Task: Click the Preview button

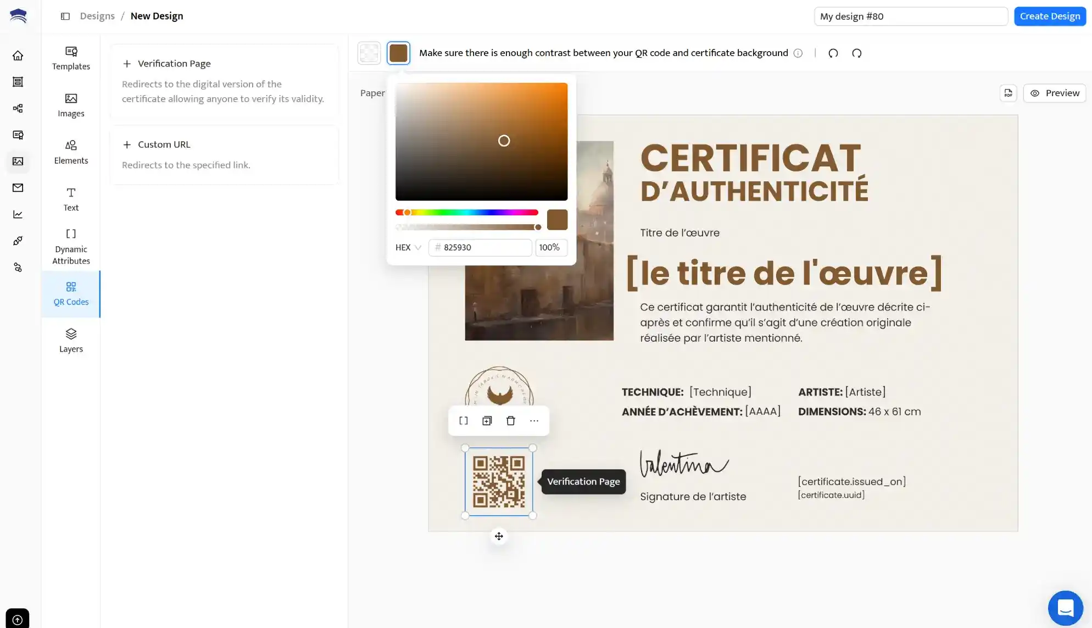Action: 1054,93
